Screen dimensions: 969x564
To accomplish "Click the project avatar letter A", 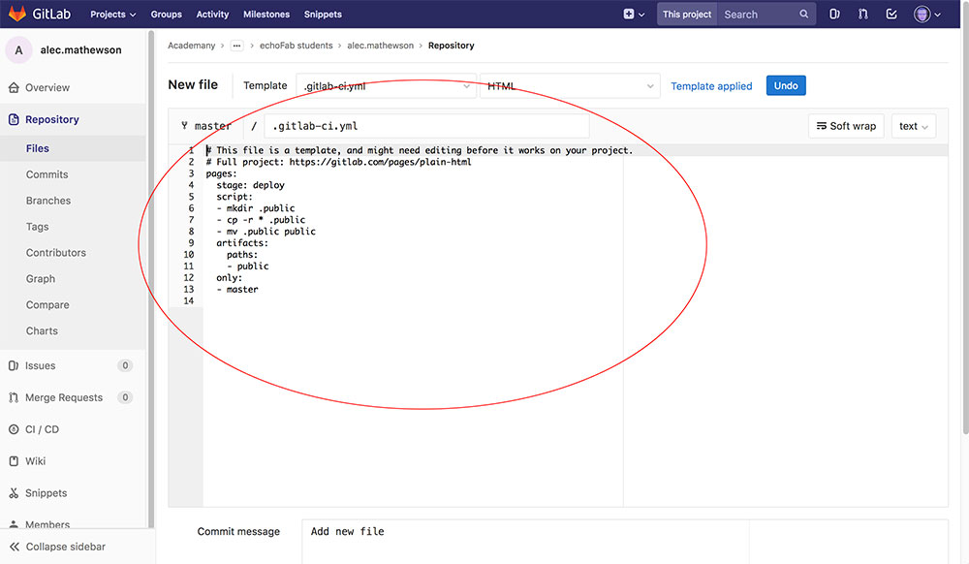I will (x=18, y=50).
